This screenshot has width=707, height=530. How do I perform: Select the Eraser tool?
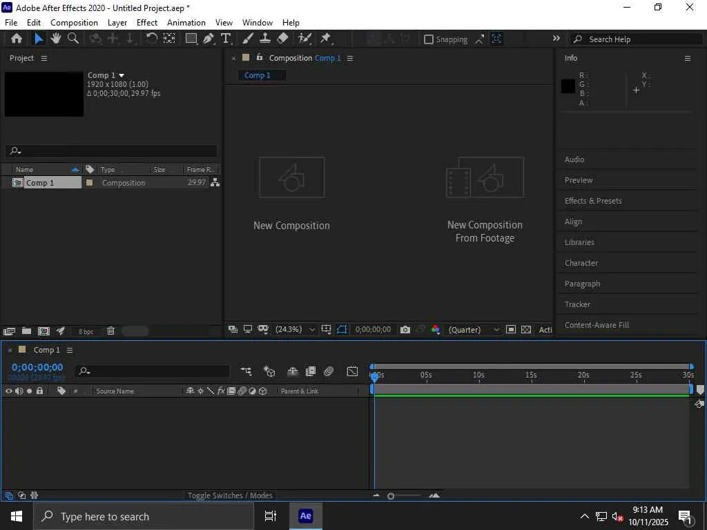[282, 39]
